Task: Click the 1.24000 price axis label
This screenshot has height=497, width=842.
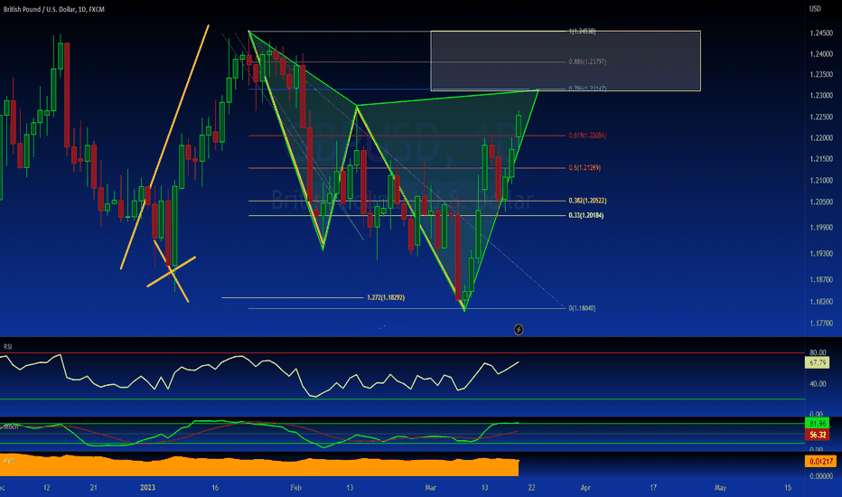Action: (x=821, y=53)
